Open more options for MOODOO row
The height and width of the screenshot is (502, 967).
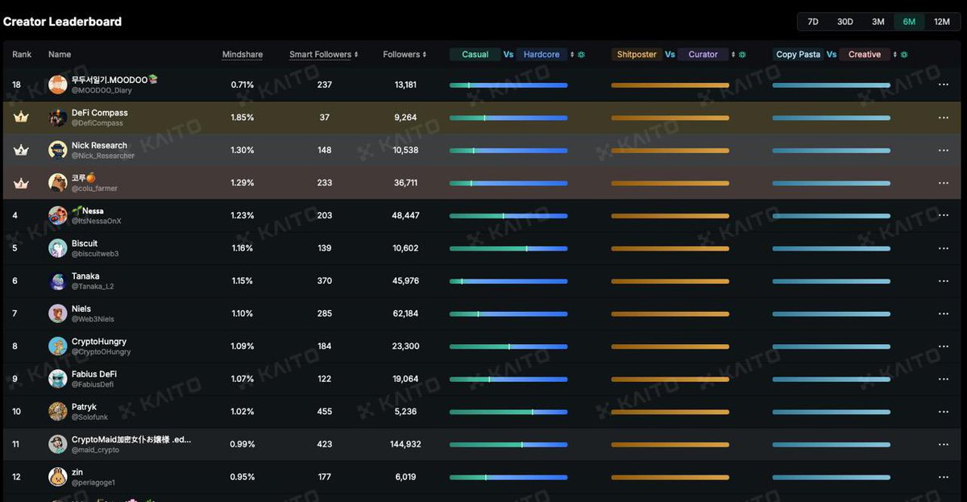coord(944,85)
